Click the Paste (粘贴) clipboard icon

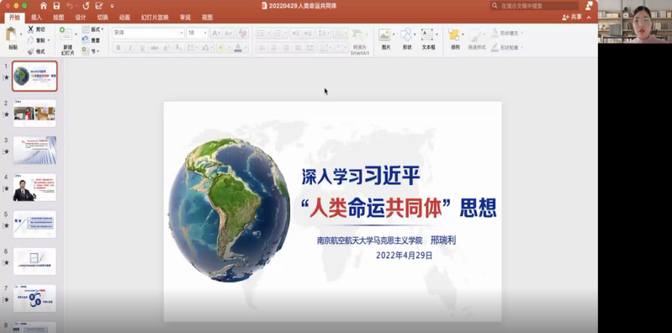coord(11,34)
